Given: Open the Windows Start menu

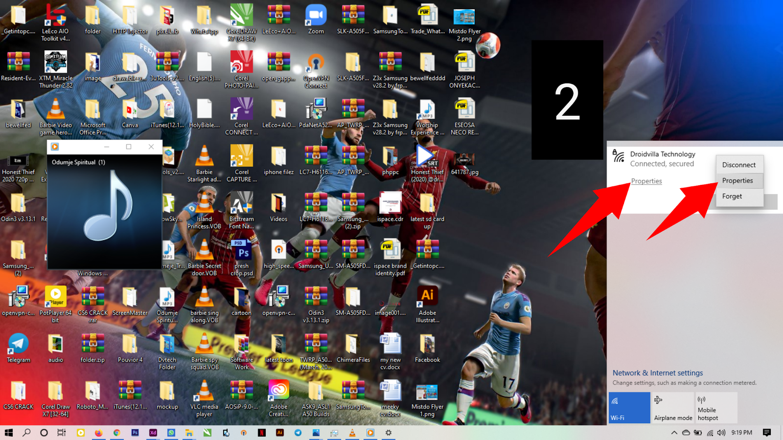Looking at the screenshot, I should pyautogui.click(x=8, y=433).
